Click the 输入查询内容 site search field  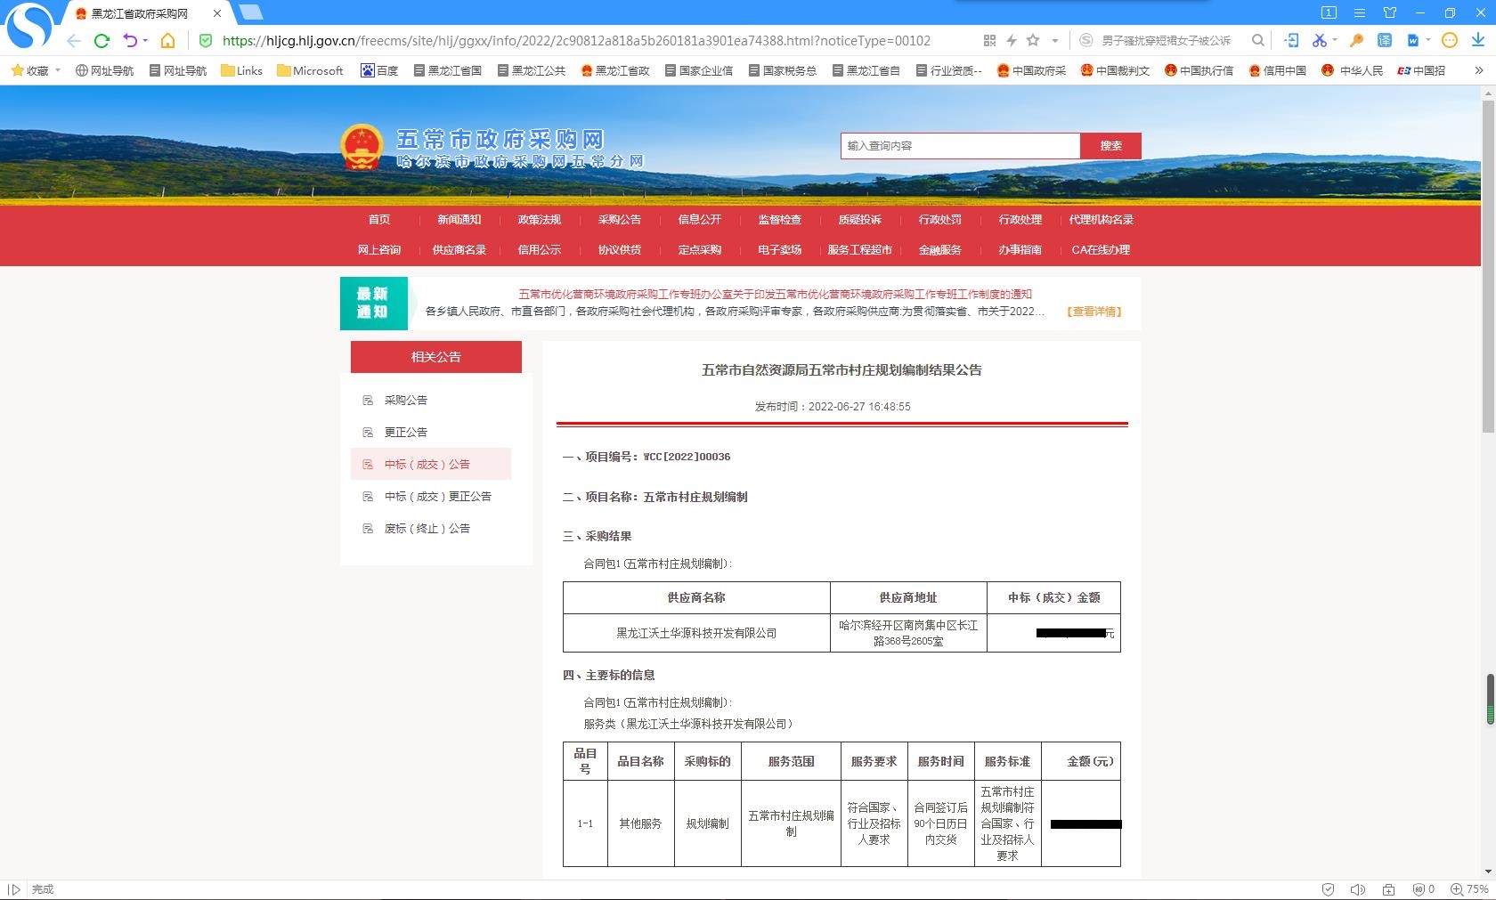click(x=960, y=146)
